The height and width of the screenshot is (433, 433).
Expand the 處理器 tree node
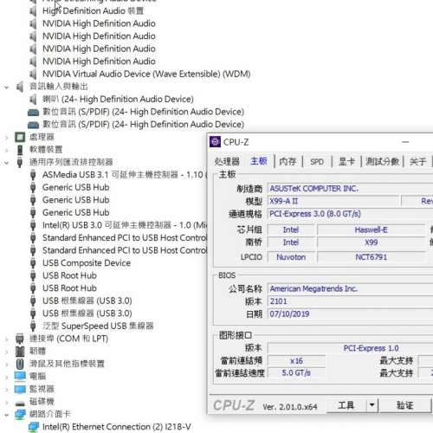(6, 138)
